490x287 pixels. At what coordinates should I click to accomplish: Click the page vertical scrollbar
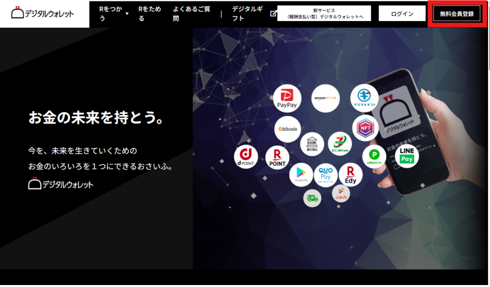click(x=488, y=36)
